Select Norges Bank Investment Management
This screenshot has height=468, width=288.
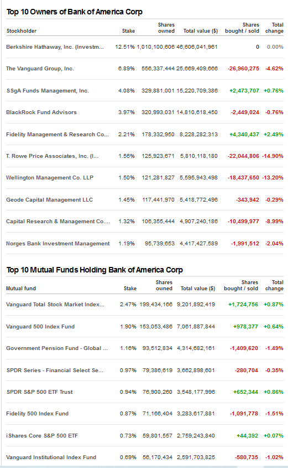58,243
